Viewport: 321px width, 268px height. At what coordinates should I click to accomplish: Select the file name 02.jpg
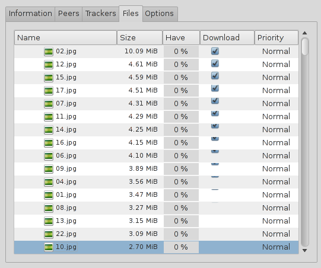pos(66,52)
